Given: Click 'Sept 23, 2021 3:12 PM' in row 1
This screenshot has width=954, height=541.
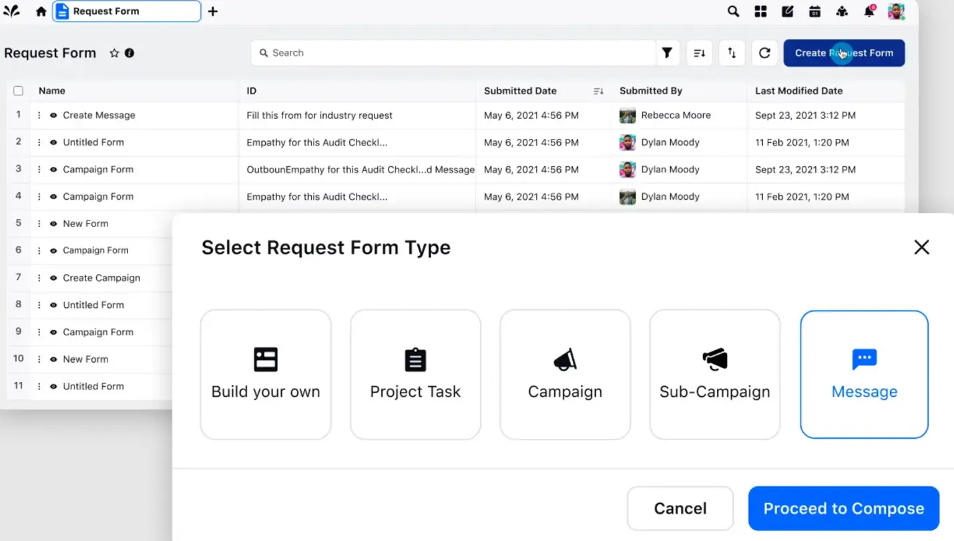Looking at the screenshot, I should 805,115.
